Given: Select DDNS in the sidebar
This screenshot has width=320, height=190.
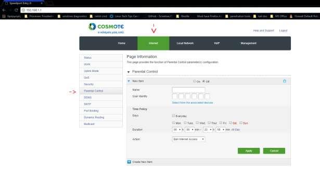Looking at the screenshot, I should pos(101,97).
